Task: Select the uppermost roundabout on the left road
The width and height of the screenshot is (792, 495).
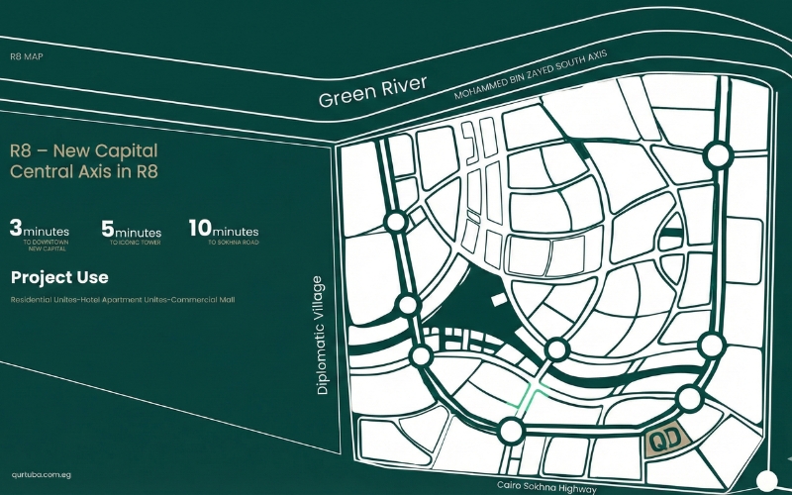Action: pos(394,222)
